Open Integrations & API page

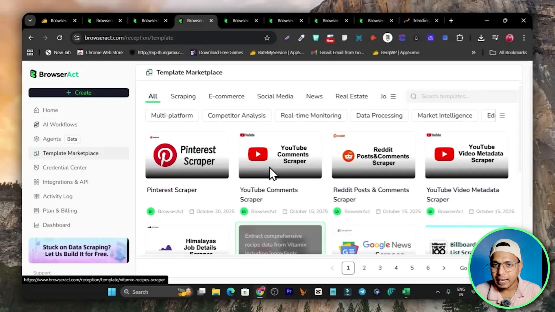pyautogui.click(x=65, y=182)
